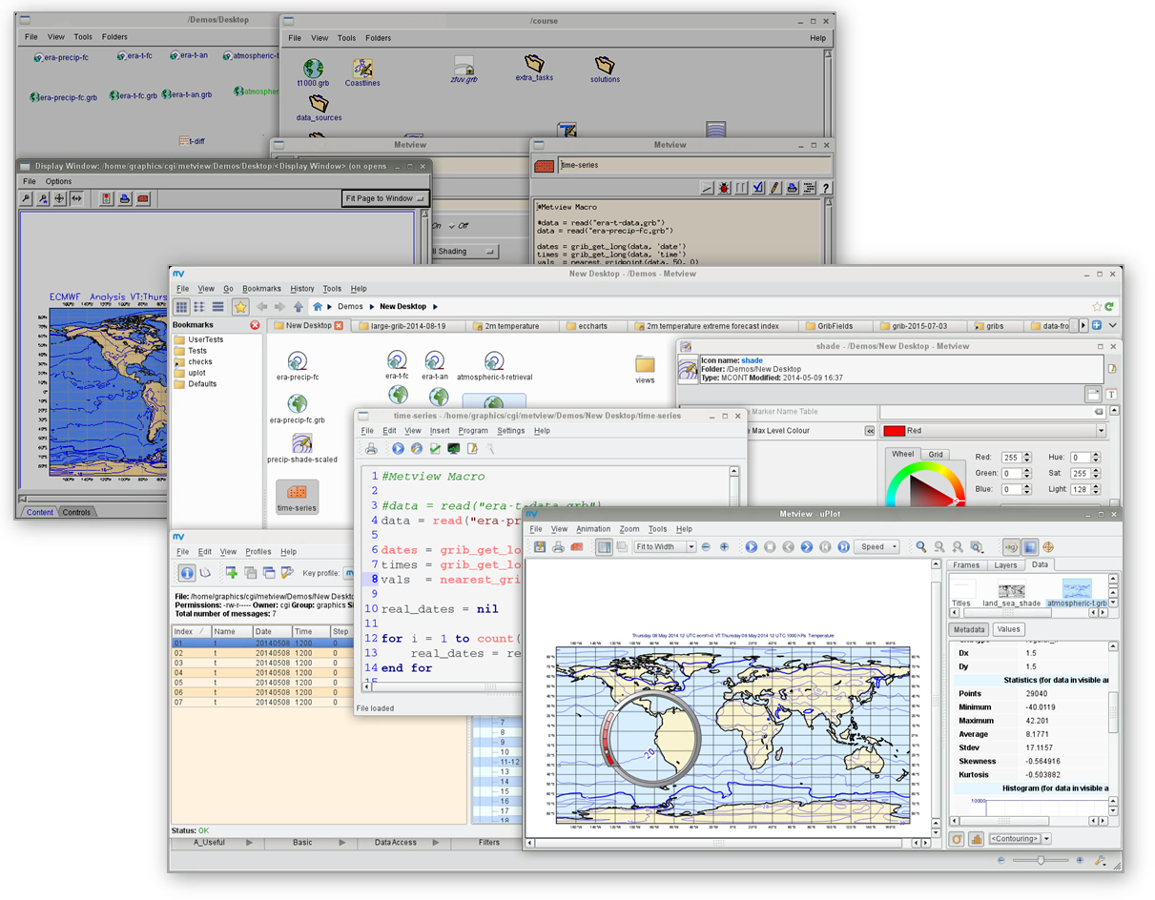Image resolution: width=1155 pixels, height=900 pixels.
Task: Click the info icon in GRIB examiner toolbar
Action: [x=187, y=573]
